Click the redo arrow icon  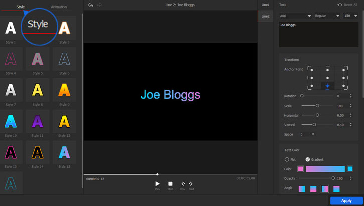point(99,5)
